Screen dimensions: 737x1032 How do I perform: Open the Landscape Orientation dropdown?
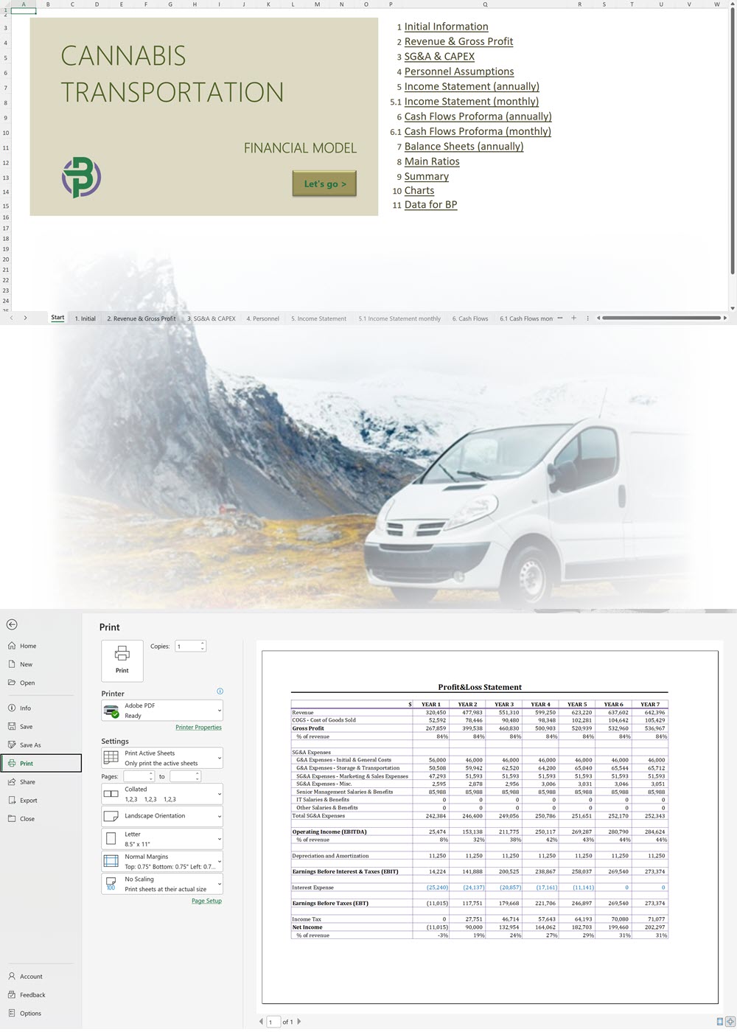(x=162, y=816)
